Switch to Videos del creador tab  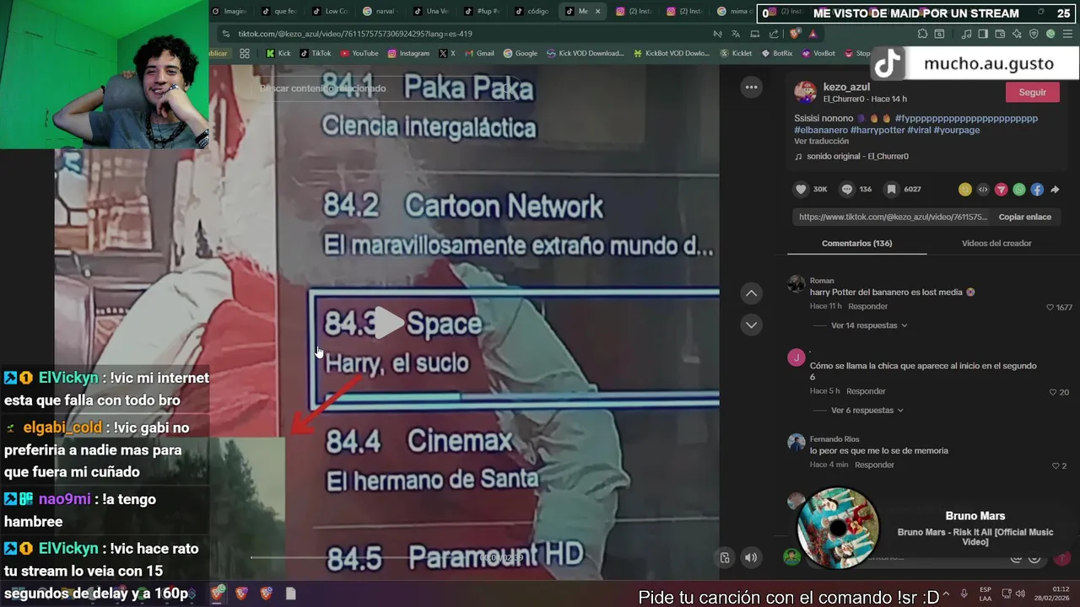pyautogui.click(x=996, y=244)
